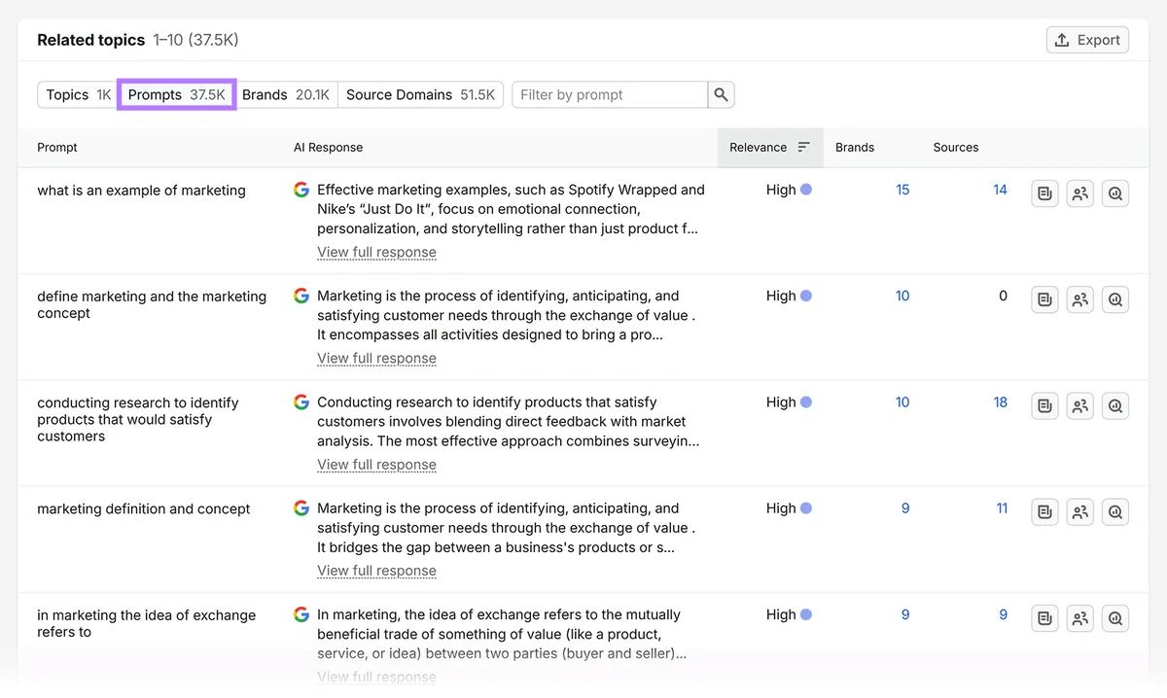Open sources count 18 for 'conducting research' row
Screen dimensions: 1167x698
point(1000,401)
